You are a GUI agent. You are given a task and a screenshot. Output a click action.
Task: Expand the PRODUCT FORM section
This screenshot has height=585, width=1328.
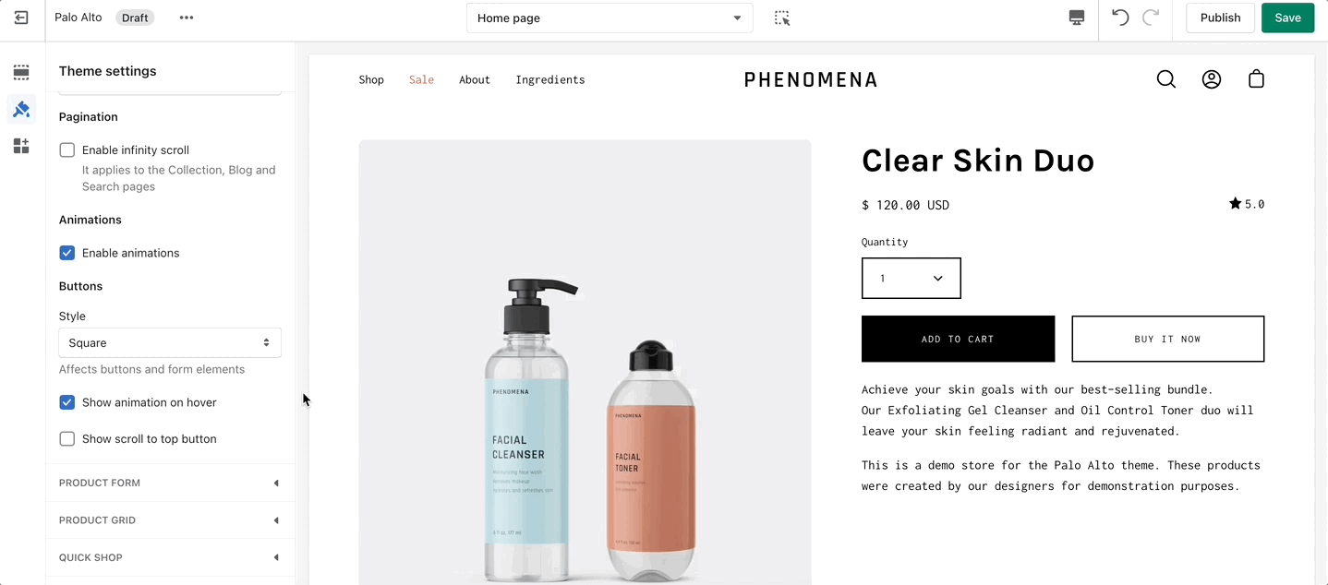pos(170,483)
